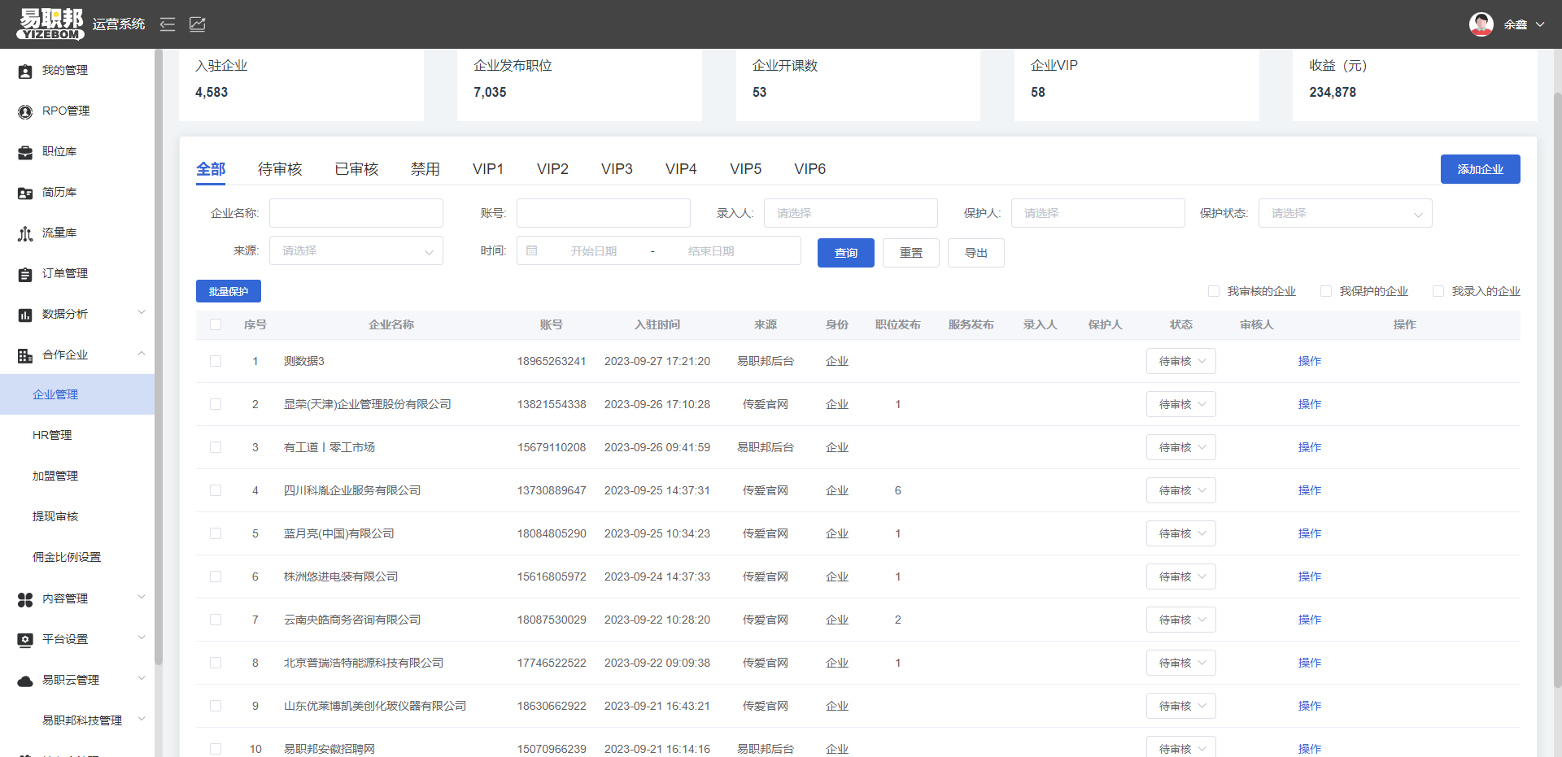The height and width of the screenshot is (757, 1562).
Task: Open the 来源 select dropdown
Action: [356, 250]
